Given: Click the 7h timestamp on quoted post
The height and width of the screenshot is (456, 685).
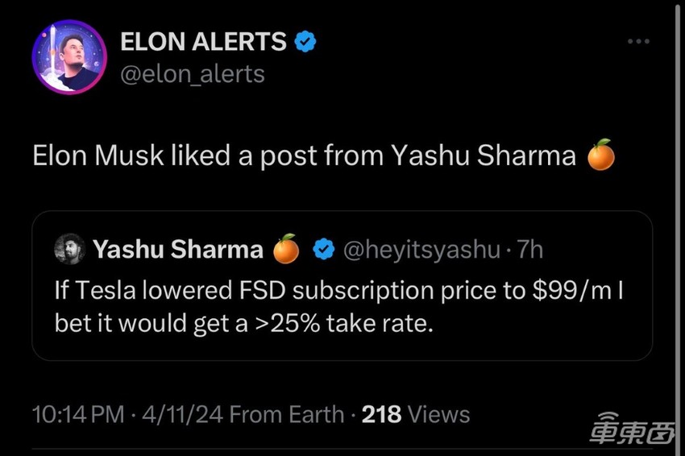Looking at the screenshot, I should [530, 250].
